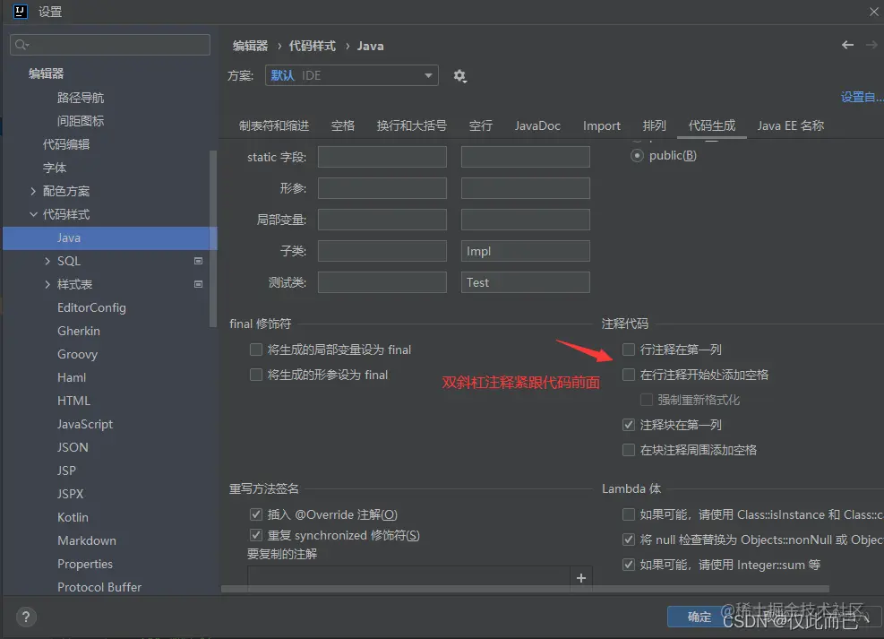884x639 pixels.
Task: Click the scheme settings gear icon
Action: pos(459,75)
